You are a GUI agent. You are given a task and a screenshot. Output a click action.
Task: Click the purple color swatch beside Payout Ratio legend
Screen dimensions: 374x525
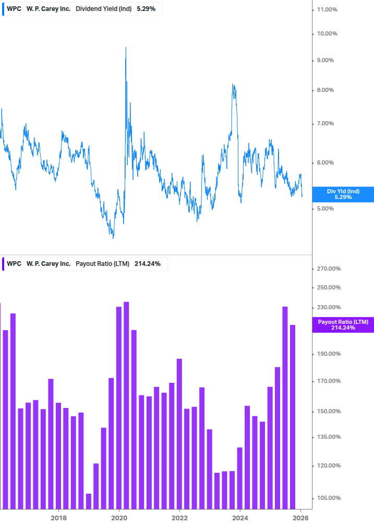click(3, 264)
